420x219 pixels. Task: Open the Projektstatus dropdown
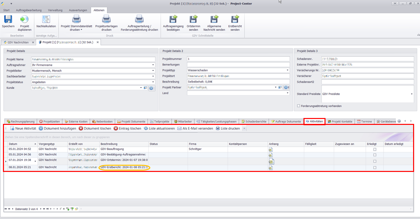click(x=153, y=82)
